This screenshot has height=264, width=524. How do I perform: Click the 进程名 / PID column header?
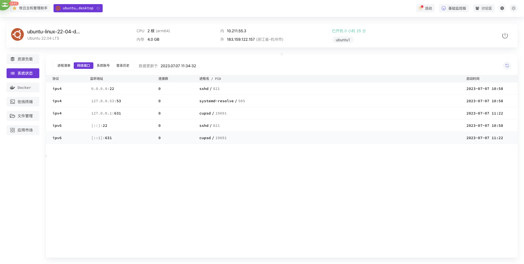coord(210,79)
